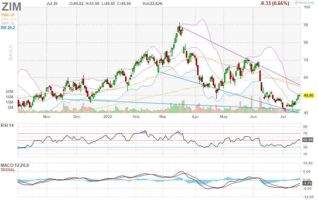Click the -1.73 MACD value tag

click(x=307, y=183)
